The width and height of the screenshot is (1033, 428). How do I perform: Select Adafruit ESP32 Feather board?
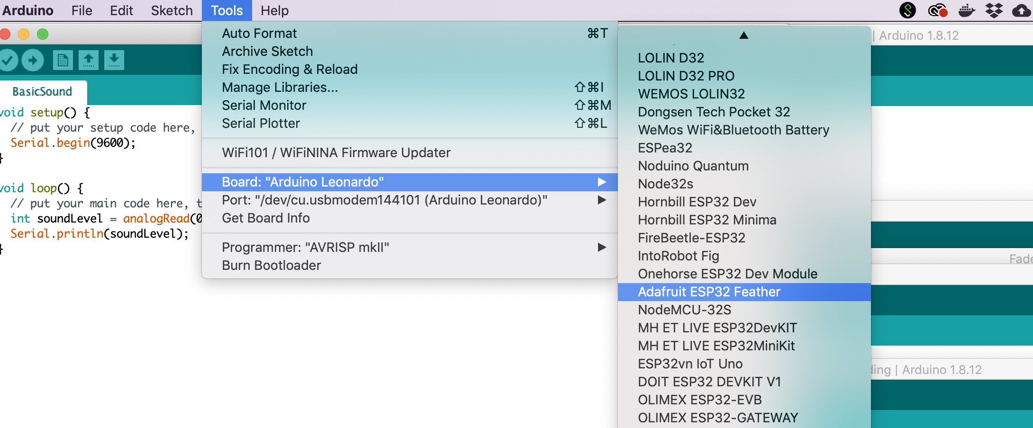click(x=744, y=292)
